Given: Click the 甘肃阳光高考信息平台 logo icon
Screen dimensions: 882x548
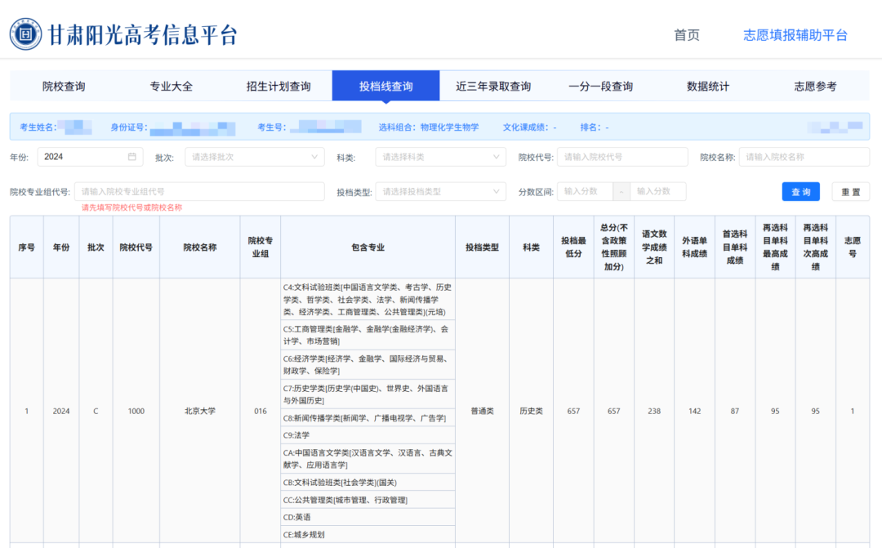Looking at the screenshot, I should coord(24,35).
